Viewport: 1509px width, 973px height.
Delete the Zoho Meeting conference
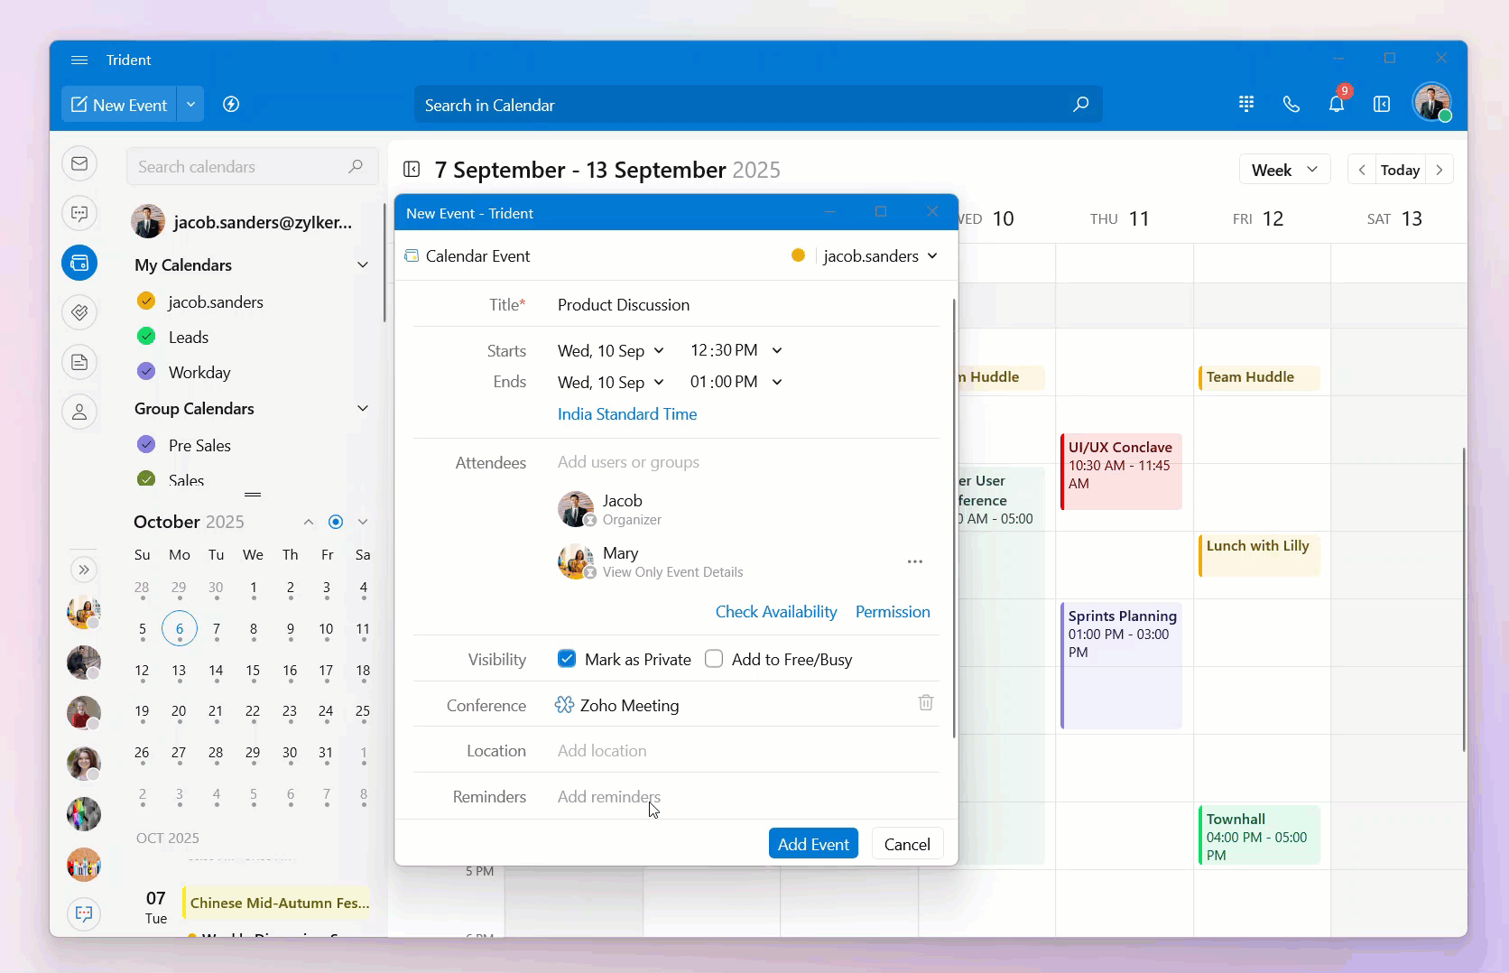(926, 702)
